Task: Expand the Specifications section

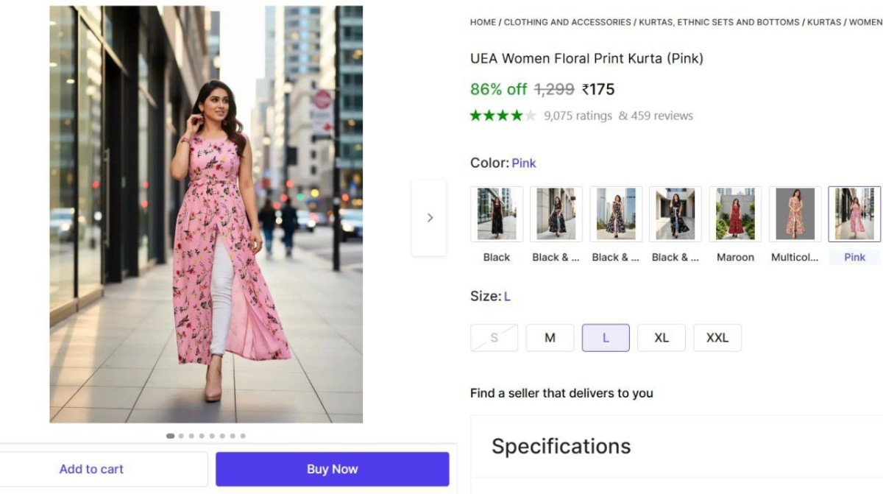Action: tap(561, 446)
